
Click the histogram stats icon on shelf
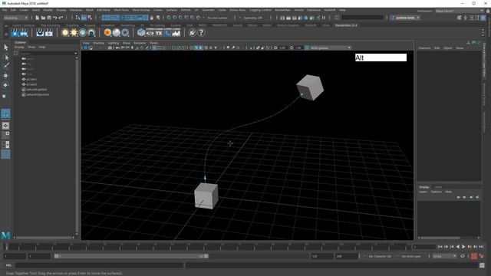pyautogui.click(x=176, y=32)
